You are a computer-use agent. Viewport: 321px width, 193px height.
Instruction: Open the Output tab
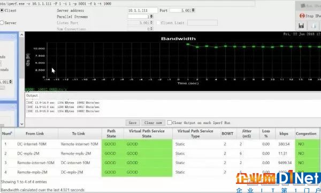pos(32,96)
